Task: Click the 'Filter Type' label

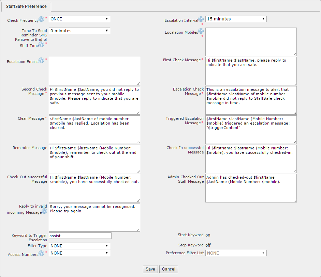Action: 38,246
